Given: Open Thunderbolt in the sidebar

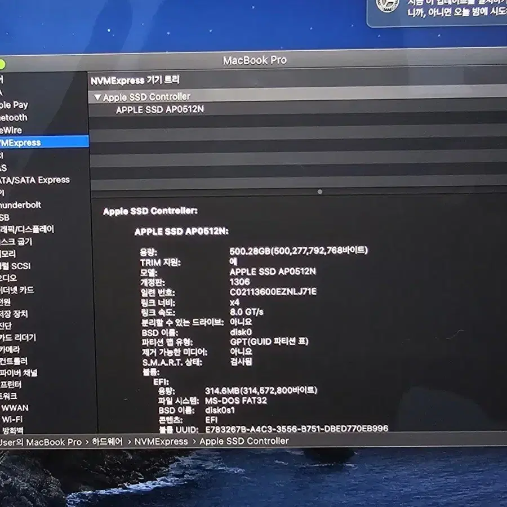Looking at the screenshot, I should pos(21,205).
